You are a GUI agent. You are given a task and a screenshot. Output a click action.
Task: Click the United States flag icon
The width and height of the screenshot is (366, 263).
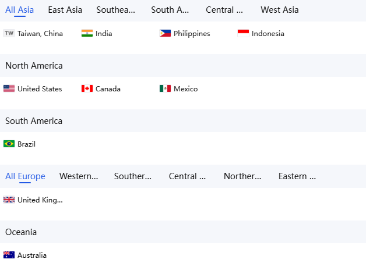(x=9, y=88)
